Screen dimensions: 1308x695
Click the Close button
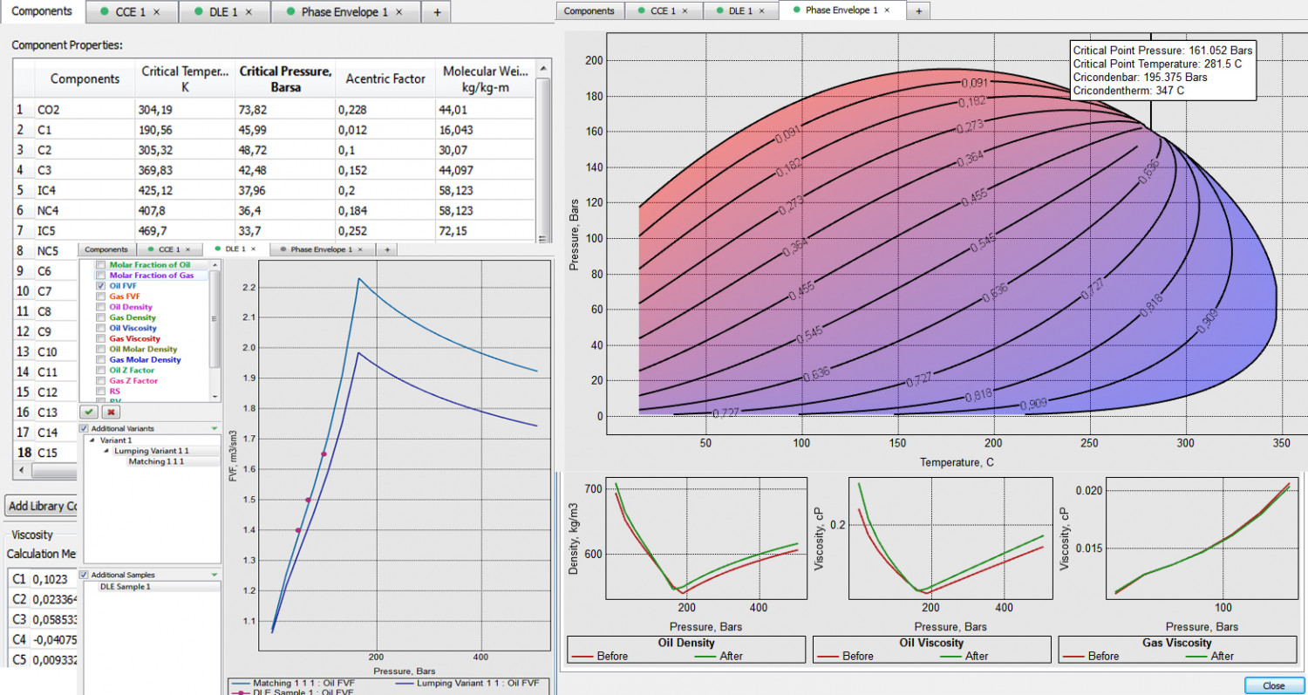pos(1273,685)
